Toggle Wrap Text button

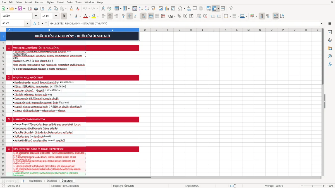[143, 16]
